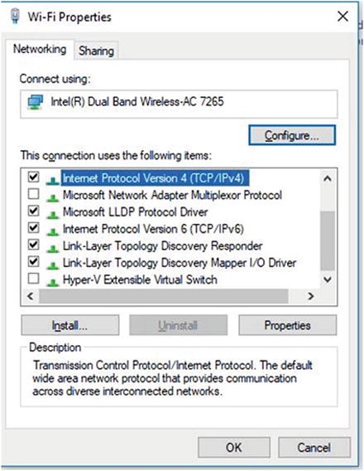Click the Wi-Fi Properties title bar icon
Image resolution: width=364 pixels, height=471 pixels.
coord(15,16)
